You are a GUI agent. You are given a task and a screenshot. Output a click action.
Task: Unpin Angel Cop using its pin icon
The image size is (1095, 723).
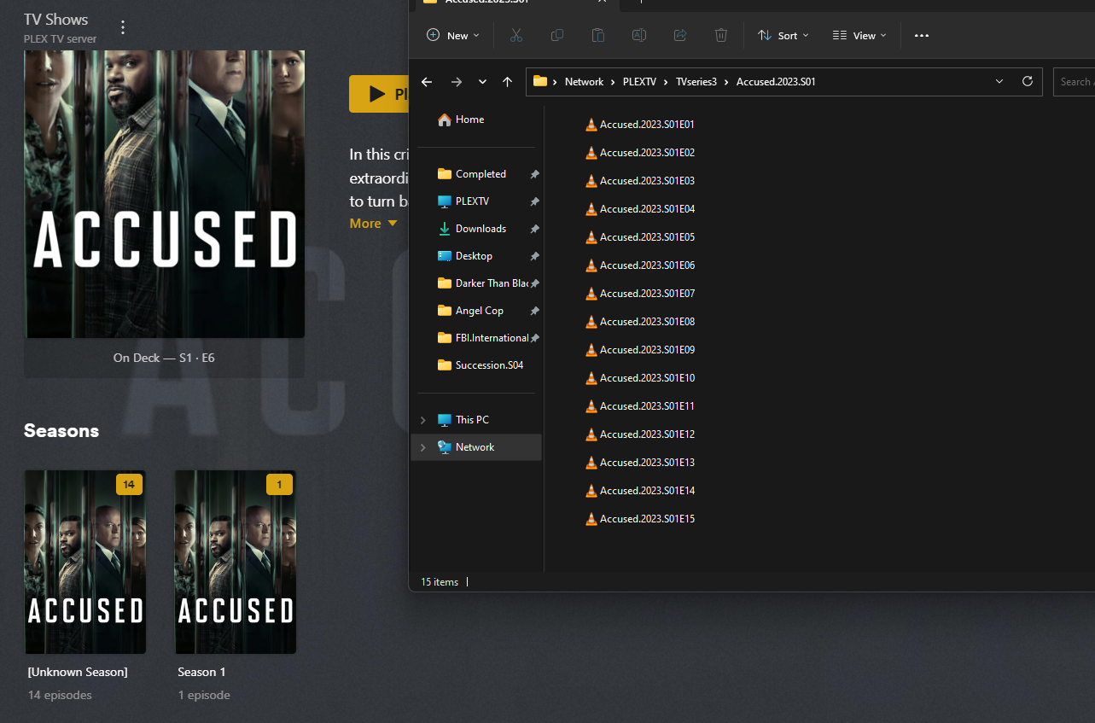point(534,311)
